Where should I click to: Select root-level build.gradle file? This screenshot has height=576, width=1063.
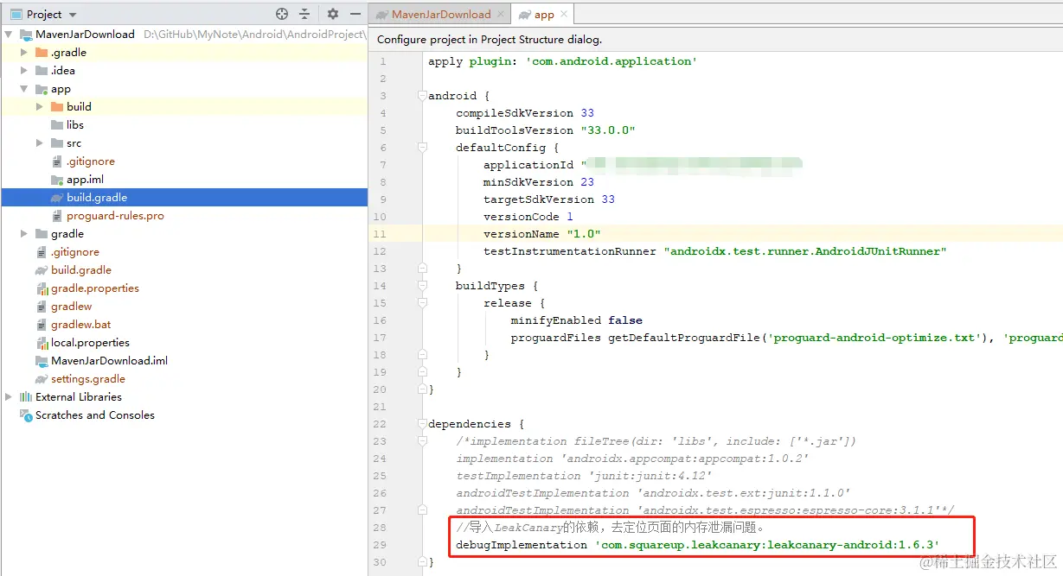pyautogui.click(x=81, y=270)
